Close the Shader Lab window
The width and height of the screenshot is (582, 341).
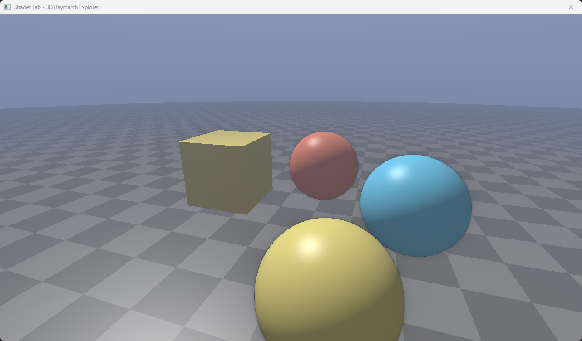571,7
